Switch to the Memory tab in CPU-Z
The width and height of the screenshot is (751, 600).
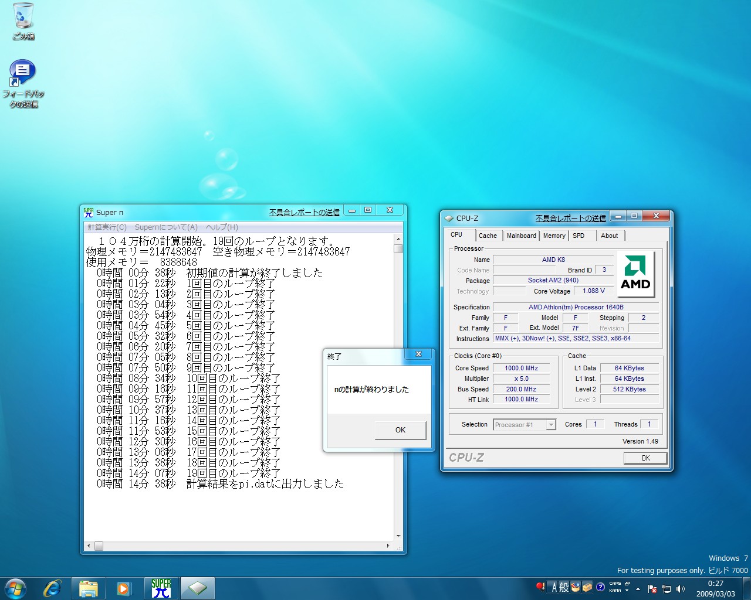pos(554,236)
